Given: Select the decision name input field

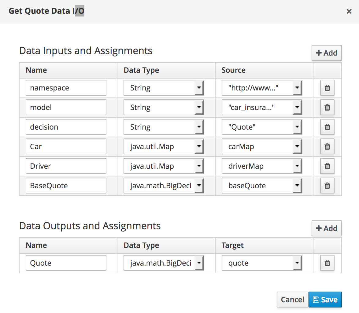Looking at the screenshot, I should [x=66, y=127].
